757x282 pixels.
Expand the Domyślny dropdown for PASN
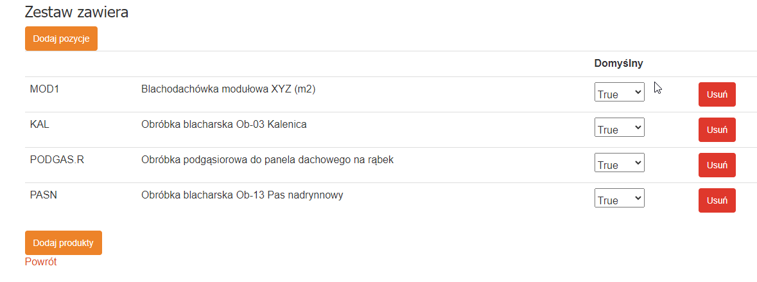(x=619, y=200)
